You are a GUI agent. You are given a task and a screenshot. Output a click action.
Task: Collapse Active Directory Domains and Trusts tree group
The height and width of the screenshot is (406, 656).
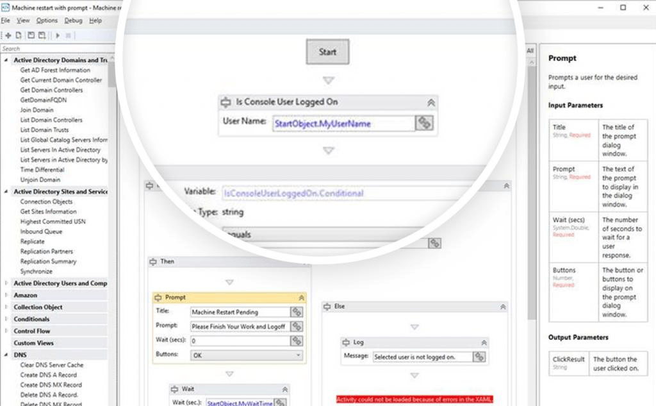click(x=6, y=60)
